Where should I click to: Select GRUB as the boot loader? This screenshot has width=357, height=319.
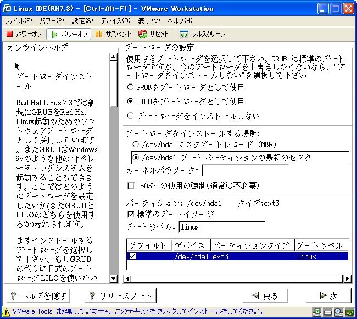click(x=130, y=87)
